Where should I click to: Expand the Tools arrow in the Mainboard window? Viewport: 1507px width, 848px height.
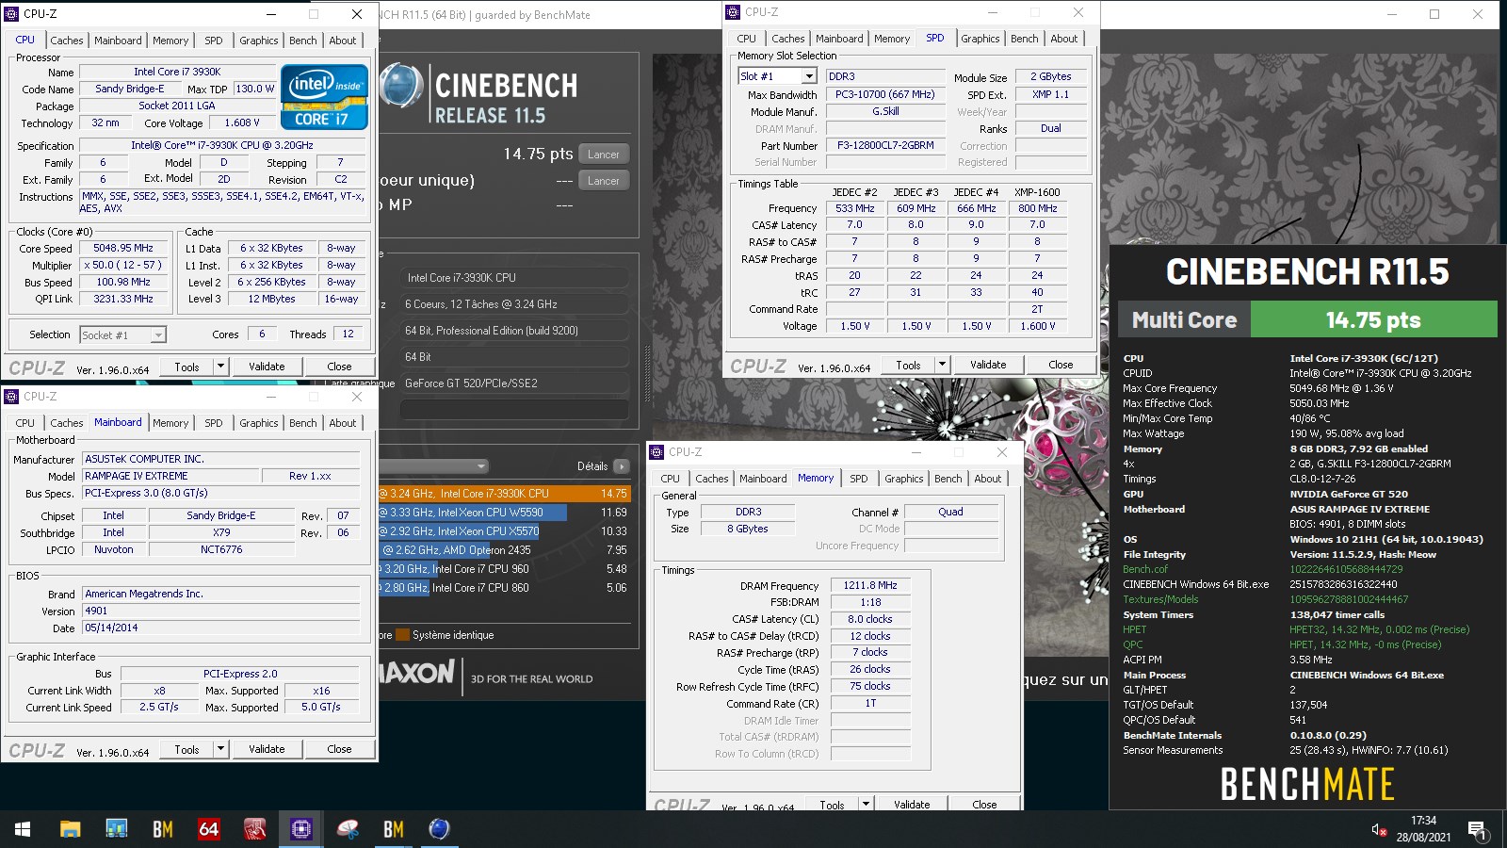(x=220, y=749)
